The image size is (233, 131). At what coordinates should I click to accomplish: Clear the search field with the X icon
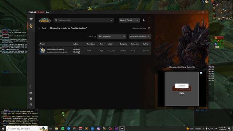coord(111,20)
